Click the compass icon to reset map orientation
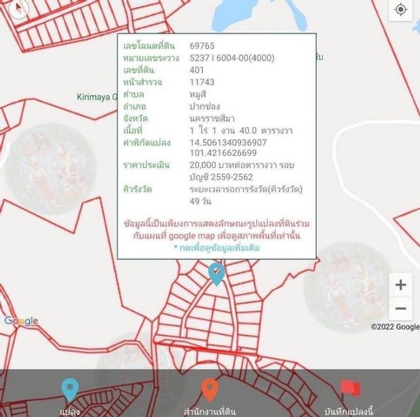The width and height of the screenshot is (420, 417). pos(18,8)
